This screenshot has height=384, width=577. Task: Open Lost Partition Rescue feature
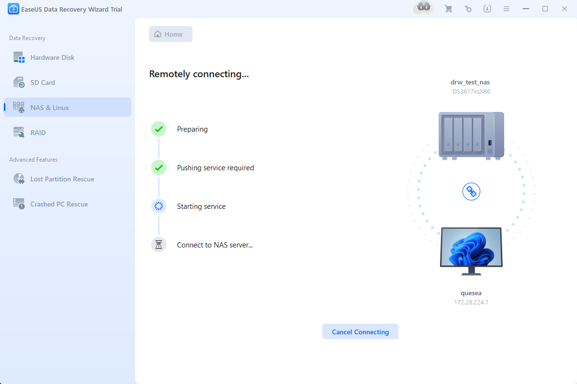point(68,179)
